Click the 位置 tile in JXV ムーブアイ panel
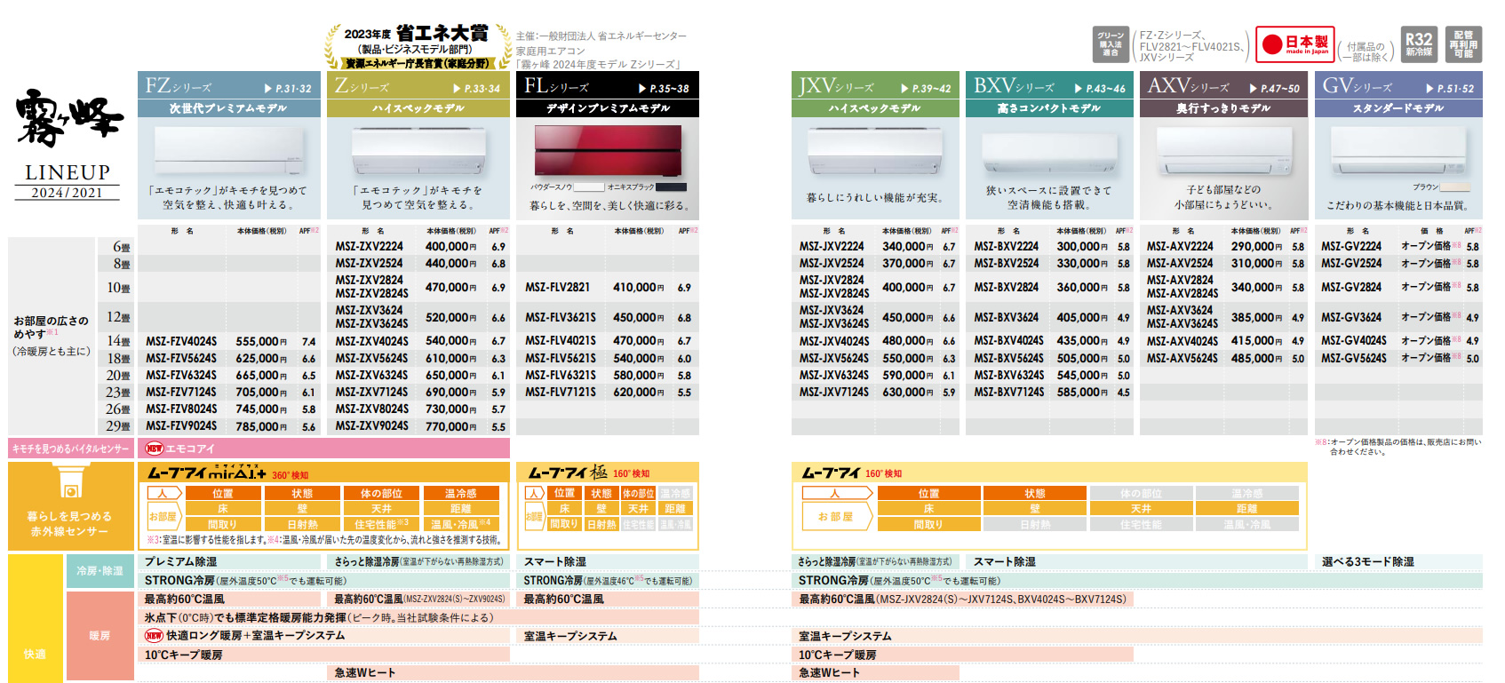Screen dimensions: 1505x683 click(x=928, y=493)
